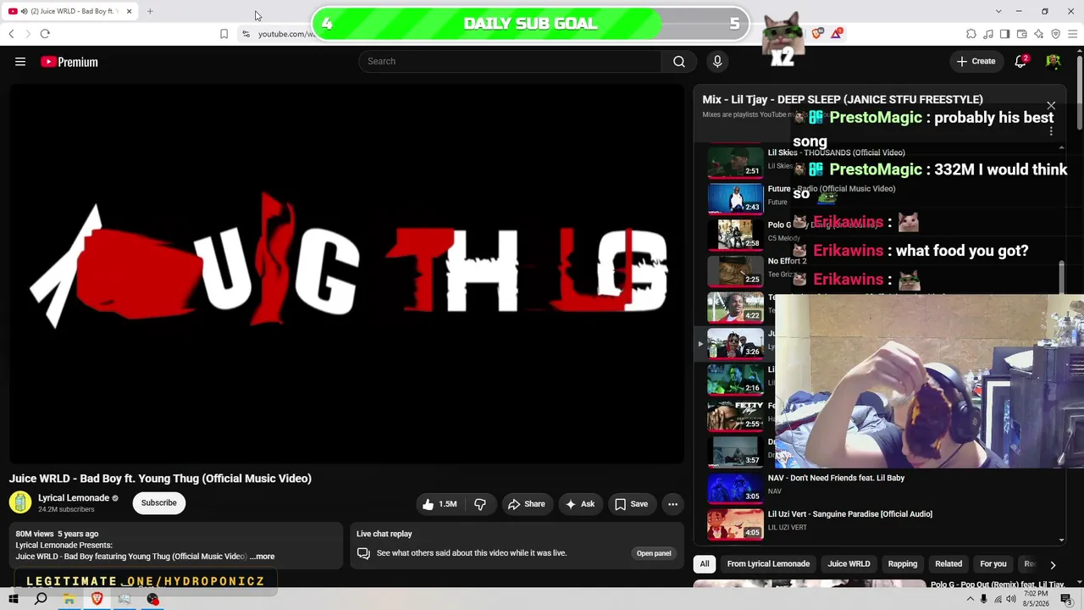Click the Ask button
The image size is (1084, 610).
click(x=580, y=504)
